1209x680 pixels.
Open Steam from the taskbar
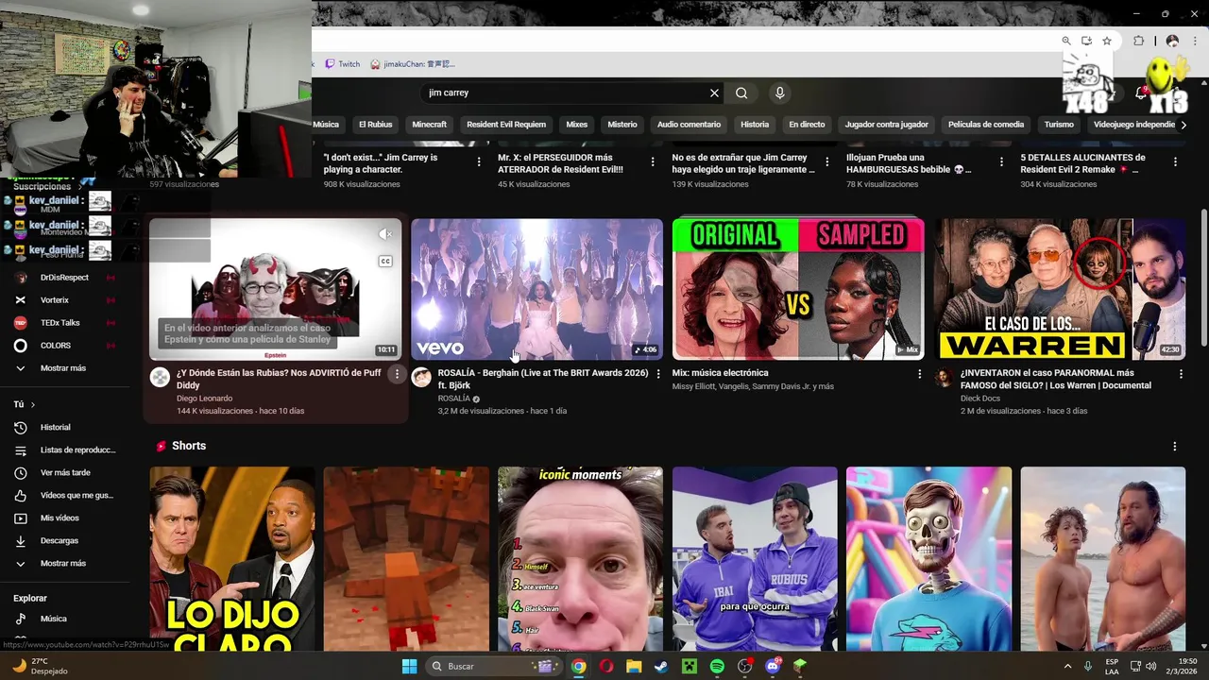[x=661, y=666]
